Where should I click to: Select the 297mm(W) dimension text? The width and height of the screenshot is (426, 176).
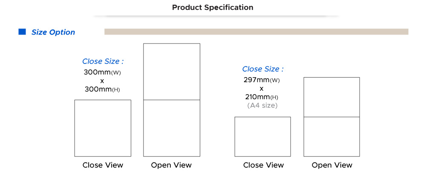262,80
